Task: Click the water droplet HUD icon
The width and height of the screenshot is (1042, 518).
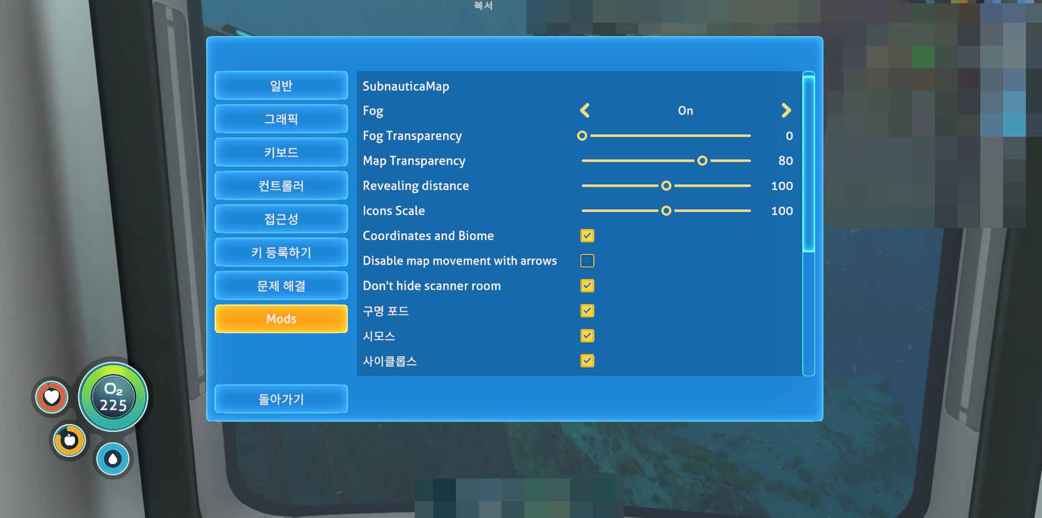Action: click(x=113, y=459)
